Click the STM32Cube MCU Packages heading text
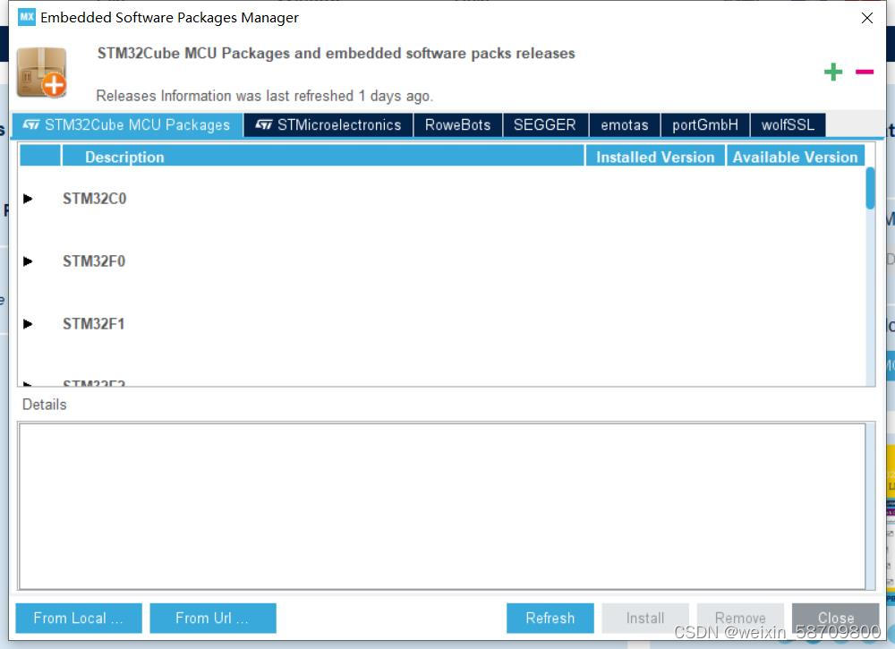This screenshot has height=649, width=895. click(337, 53)
